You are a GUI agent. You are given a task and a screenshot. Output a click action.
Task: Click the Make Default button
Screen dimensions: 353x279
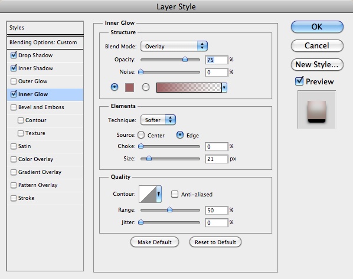[x=155, y=242]
